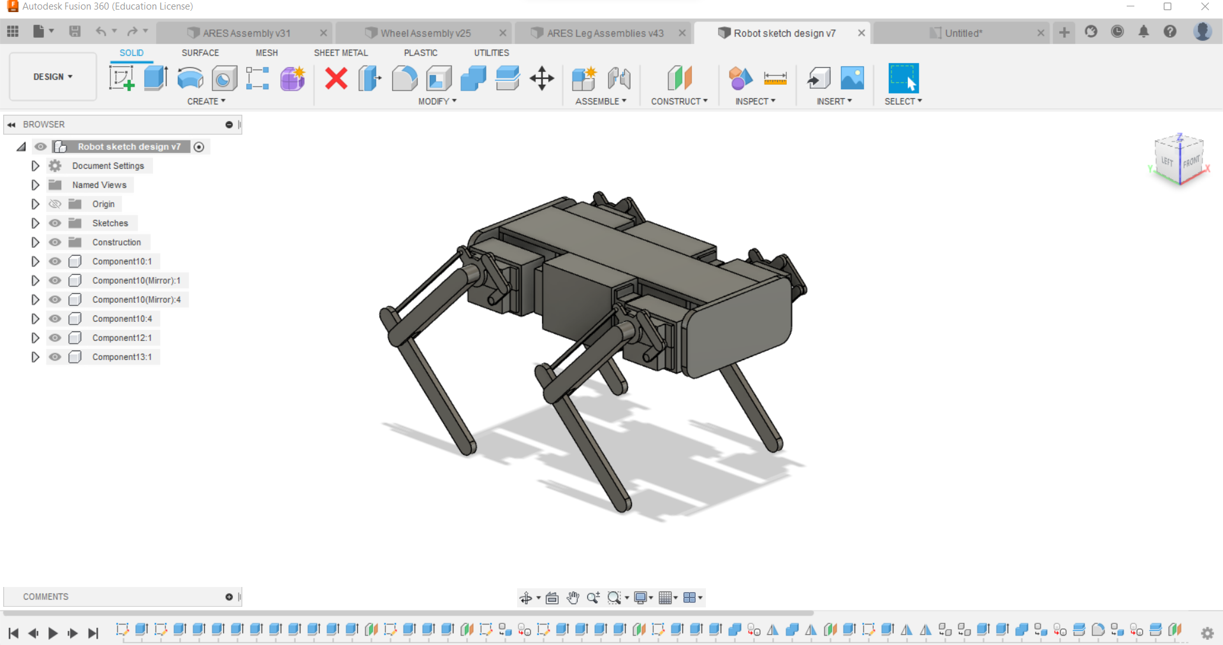Select the Fillet tool in Modify
This screenshot has width=1223, height=645.
pos(404,78)
